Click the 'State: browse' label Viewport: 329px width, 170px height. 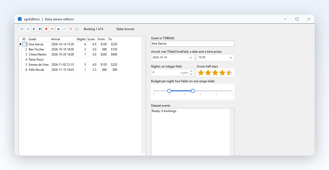(125, 29)
